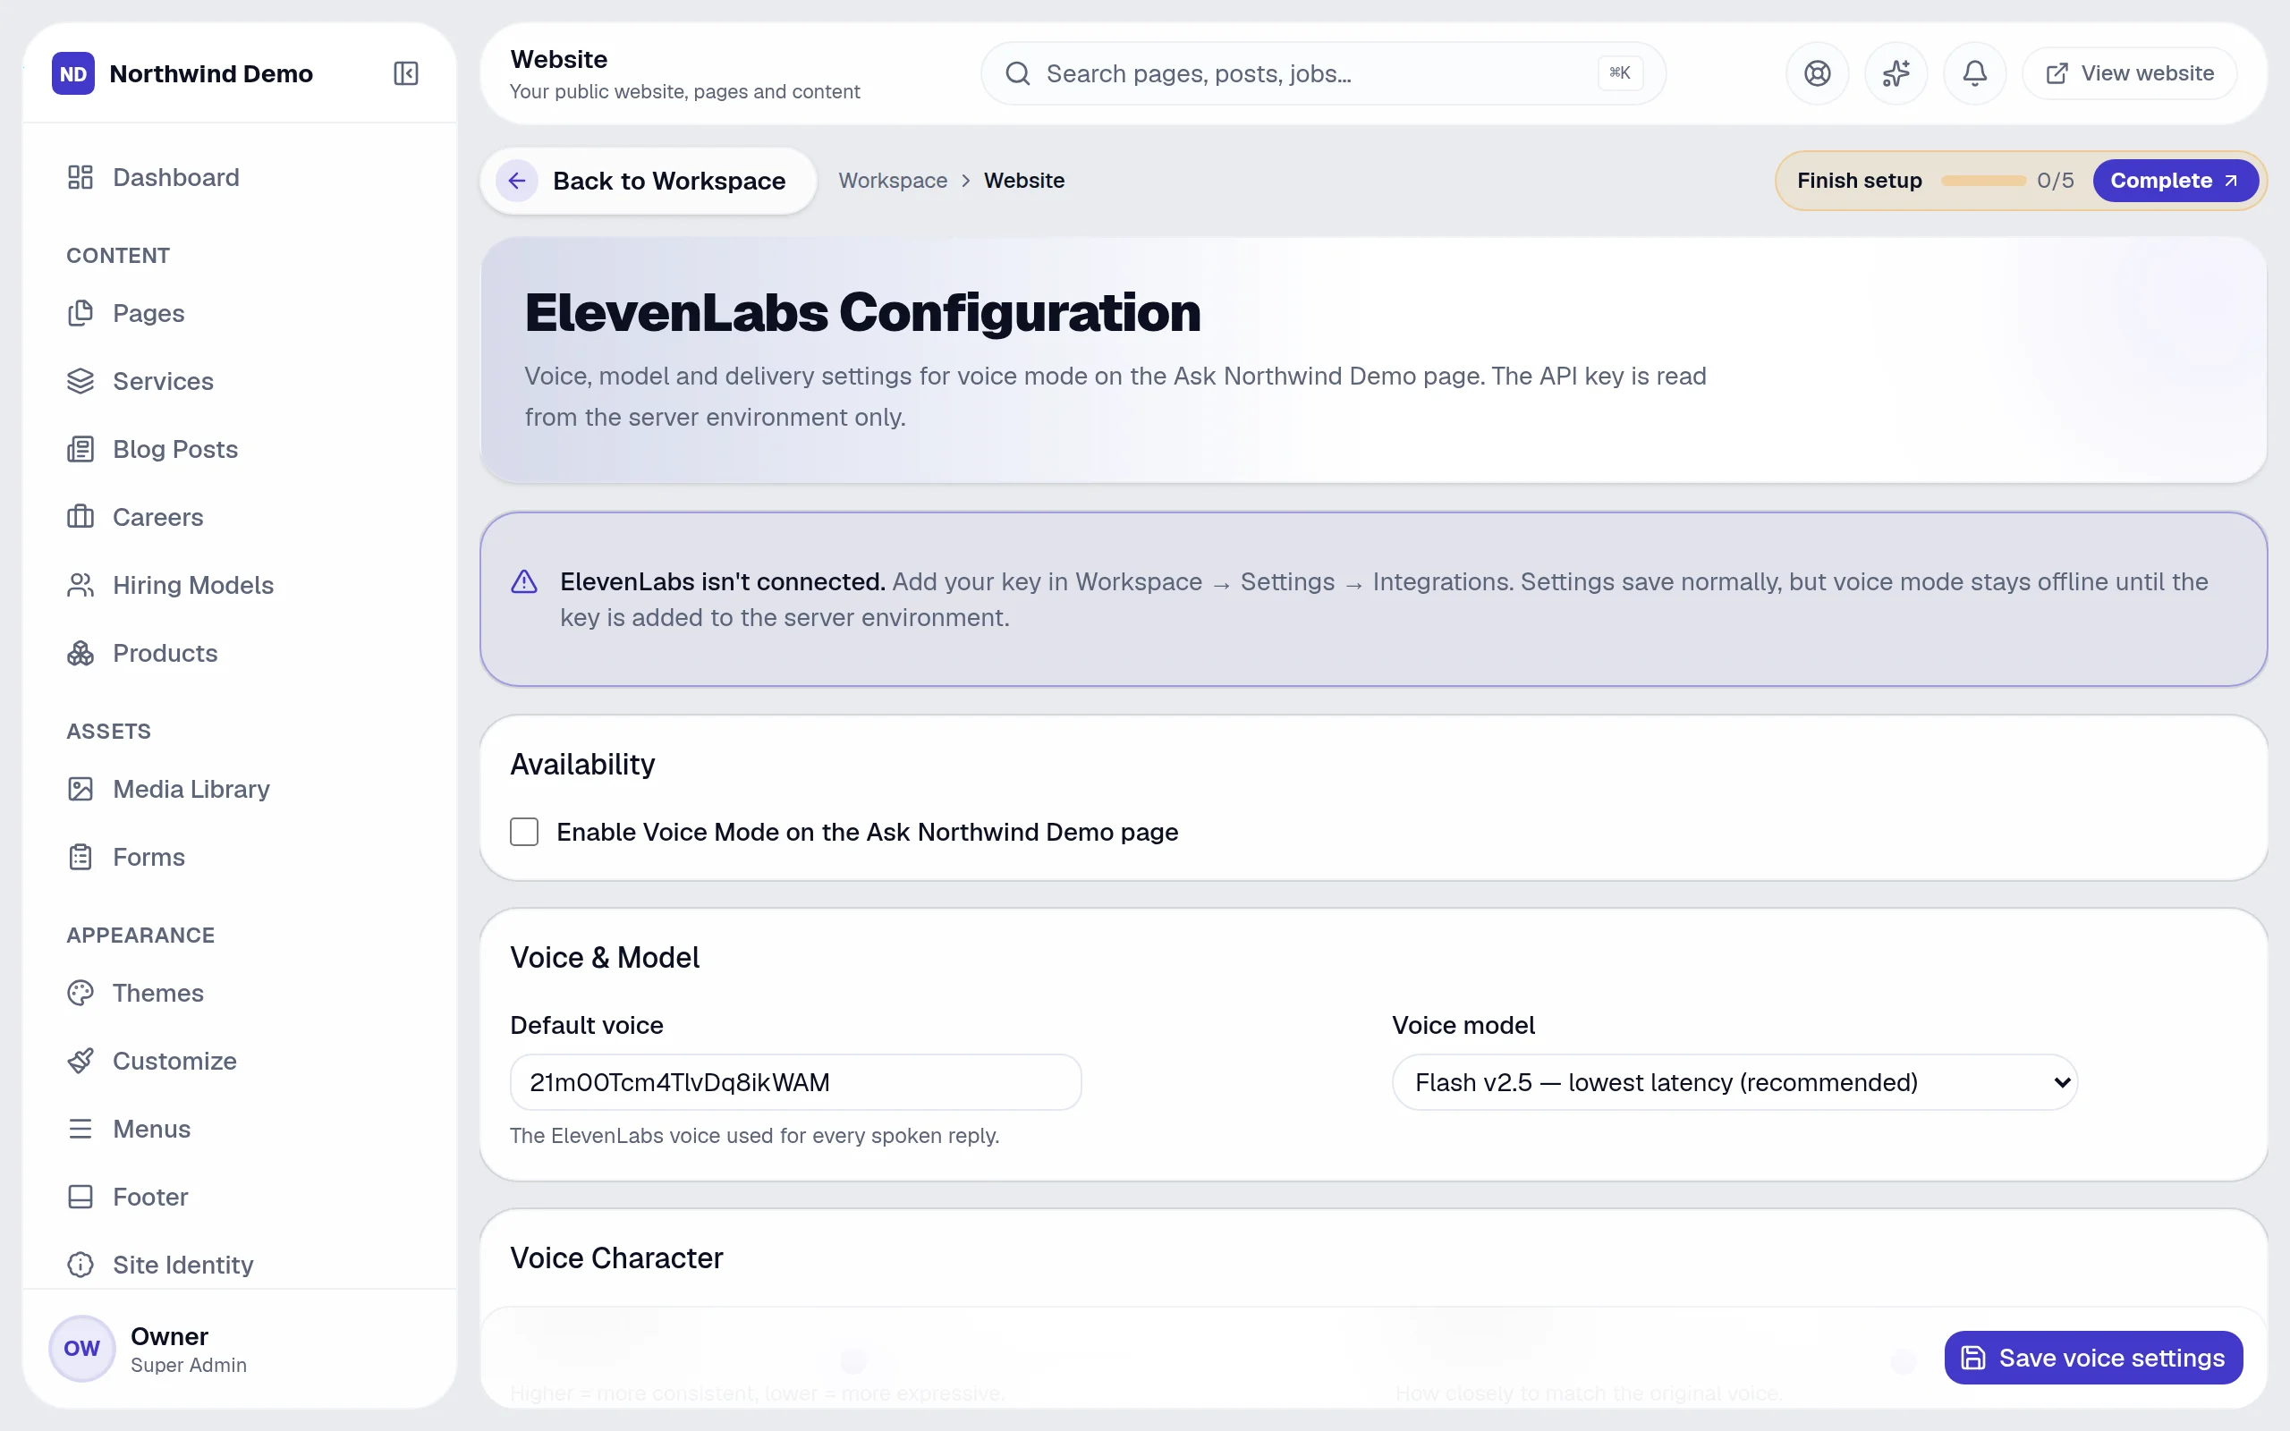The width and height of the screenshot is (2290, 1431).
Task: Open Customize under Appearance
Action: 240,1061
